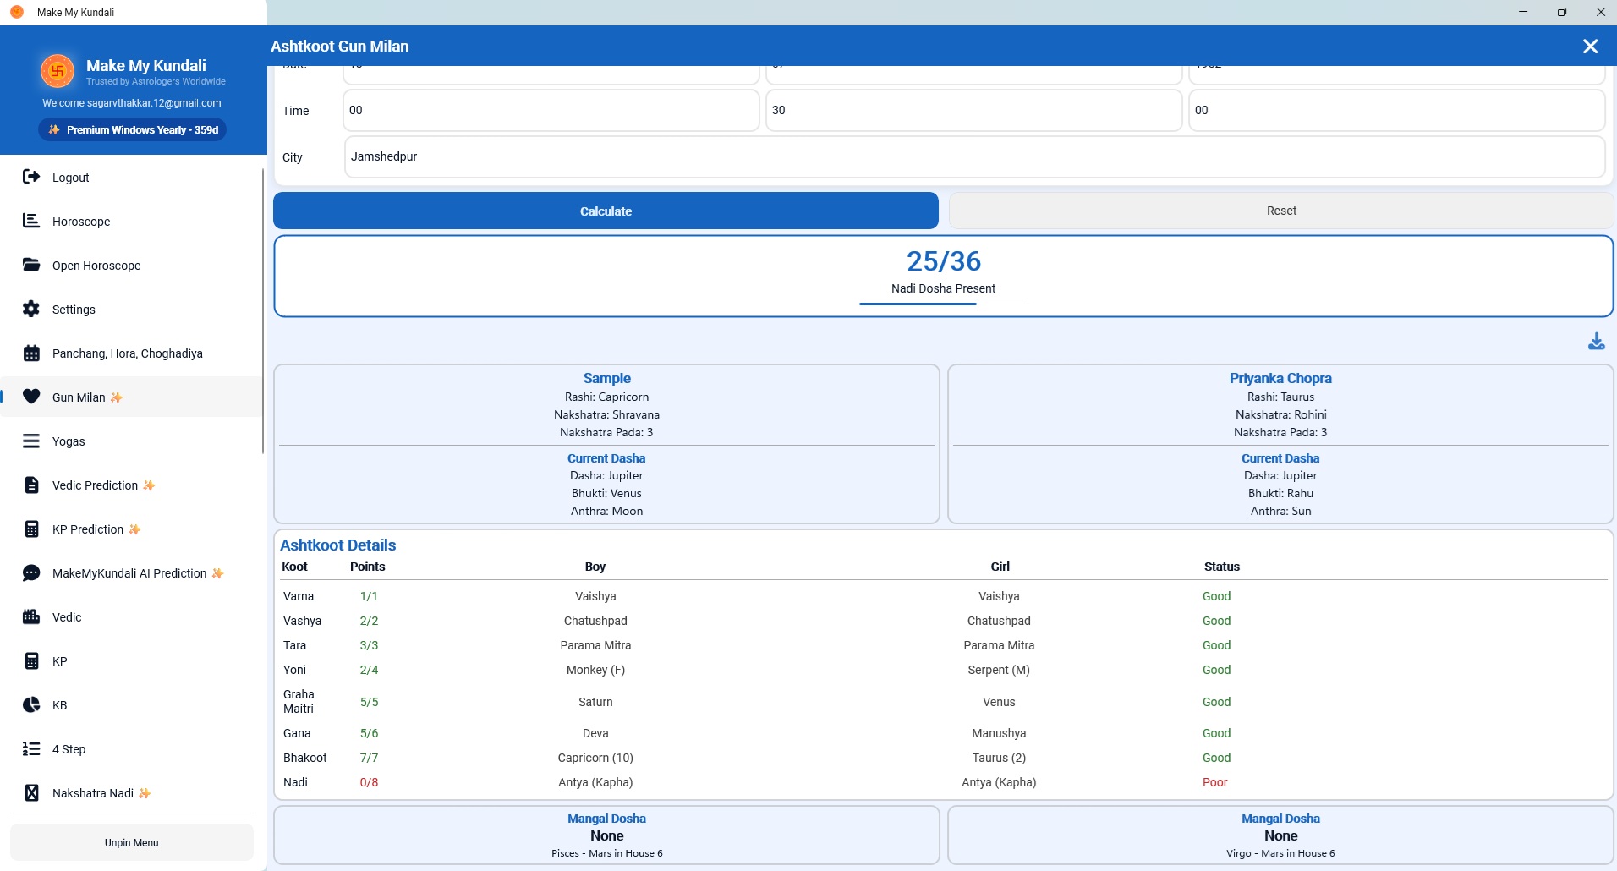Click the Time minute field showing 30
1617x871 pixels.
973,110
